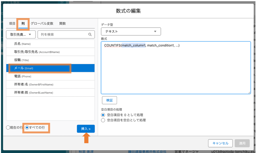Switch to the 項目 tab
This screenshot has width=257, height=153.
click(12, 24)
